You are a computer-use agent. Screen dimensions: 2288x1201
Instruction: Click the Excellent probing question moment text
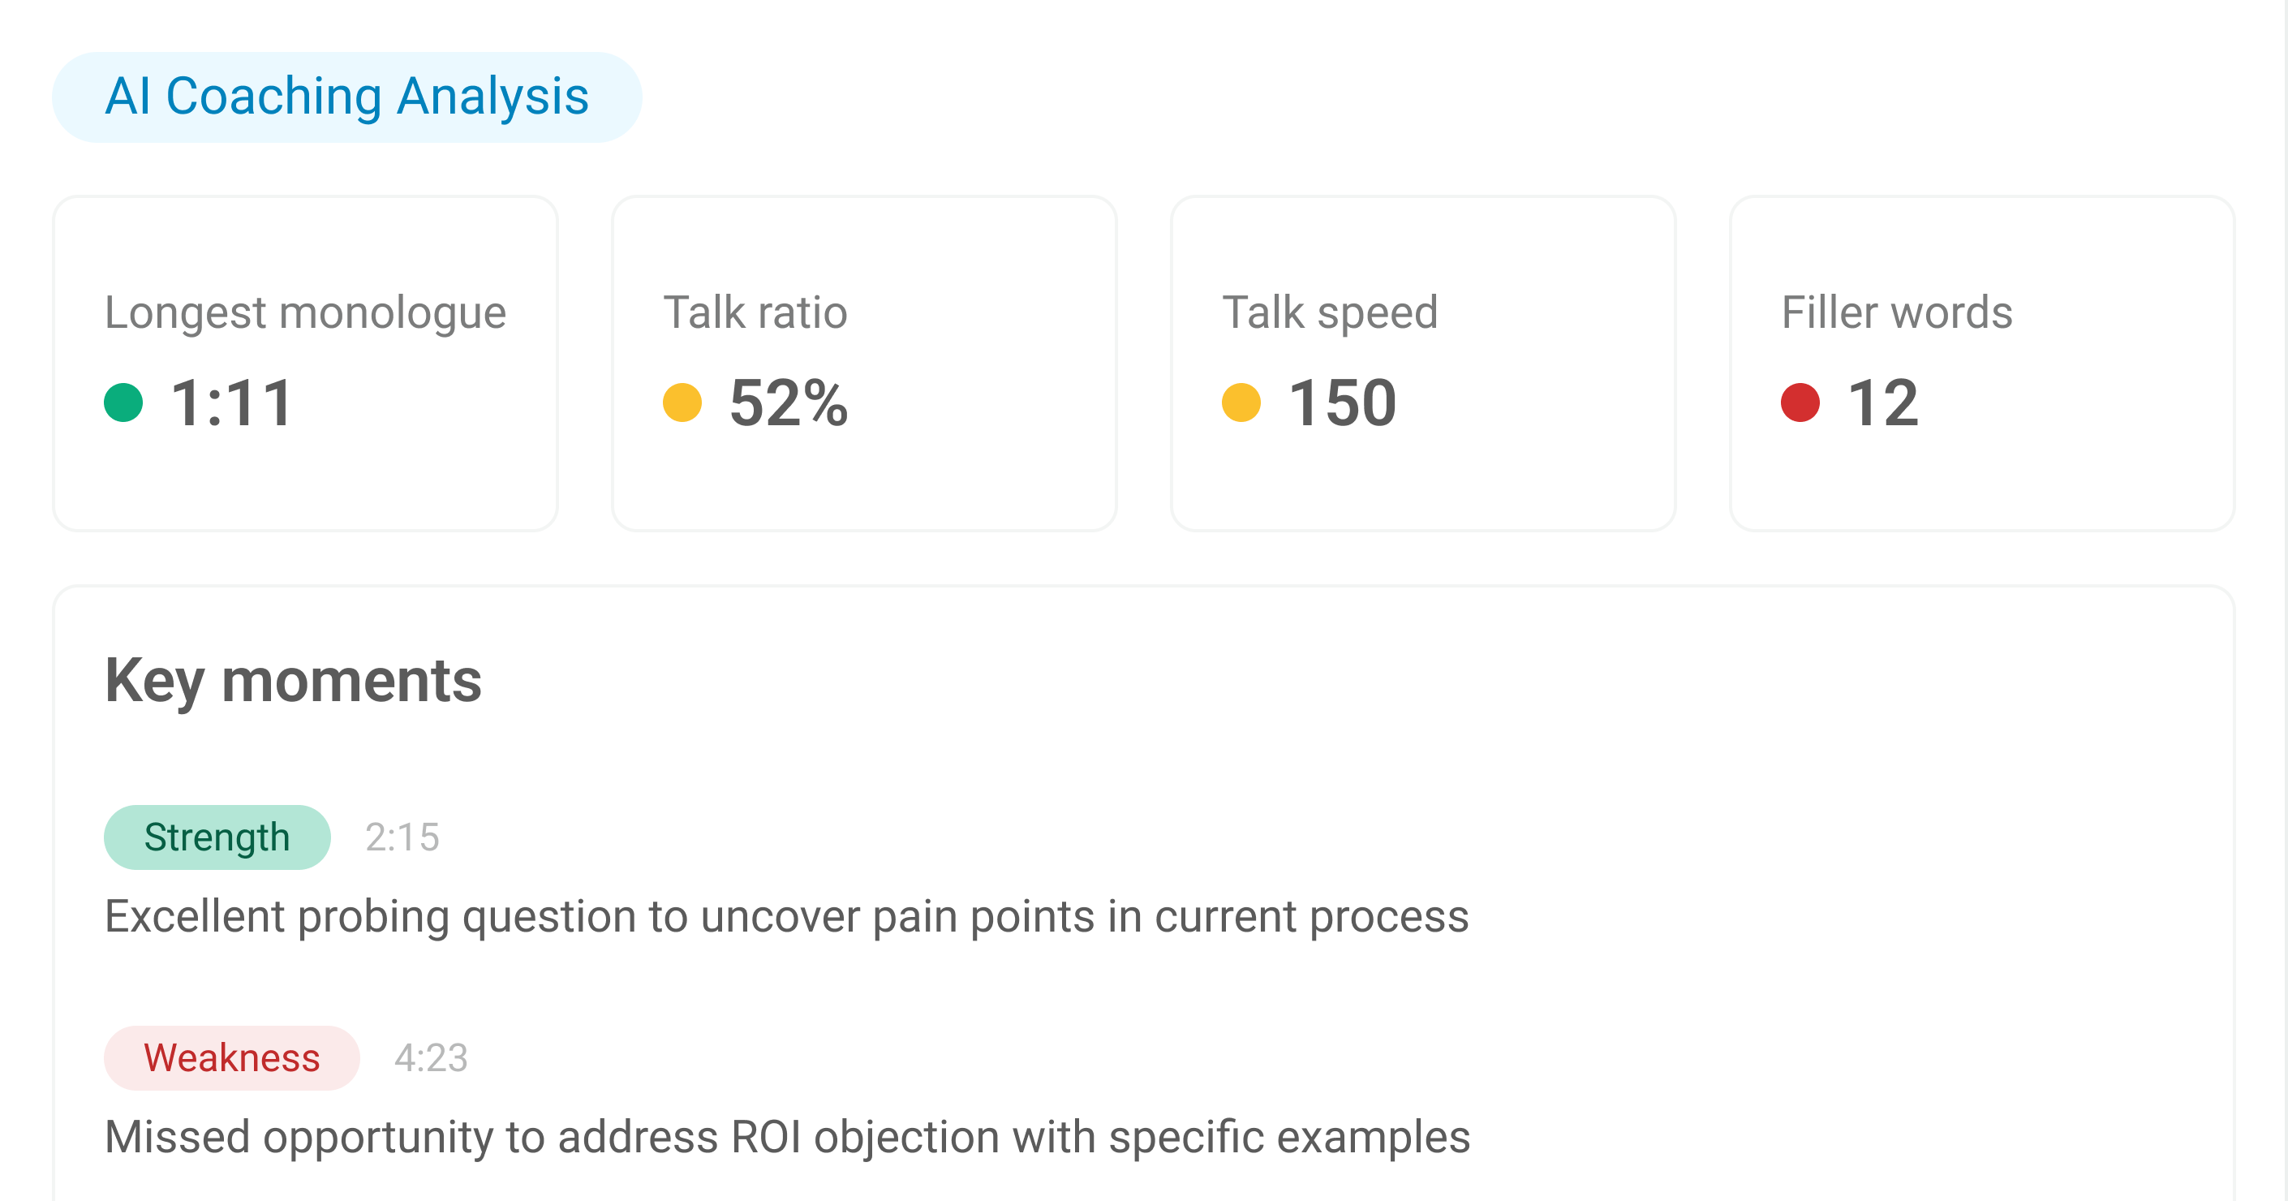pyautogui.click(x=786, y=916)
